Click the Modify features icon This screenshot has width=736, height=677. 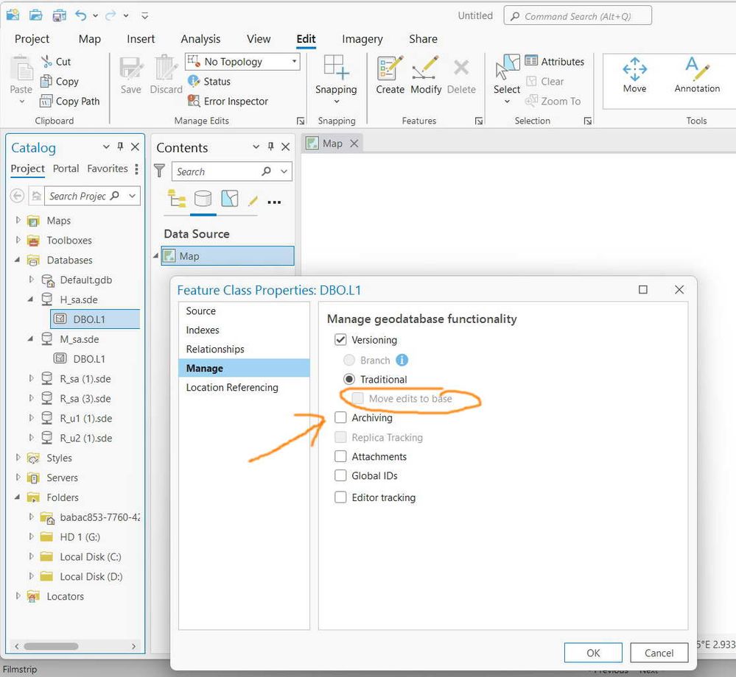(x=425, y=68)
